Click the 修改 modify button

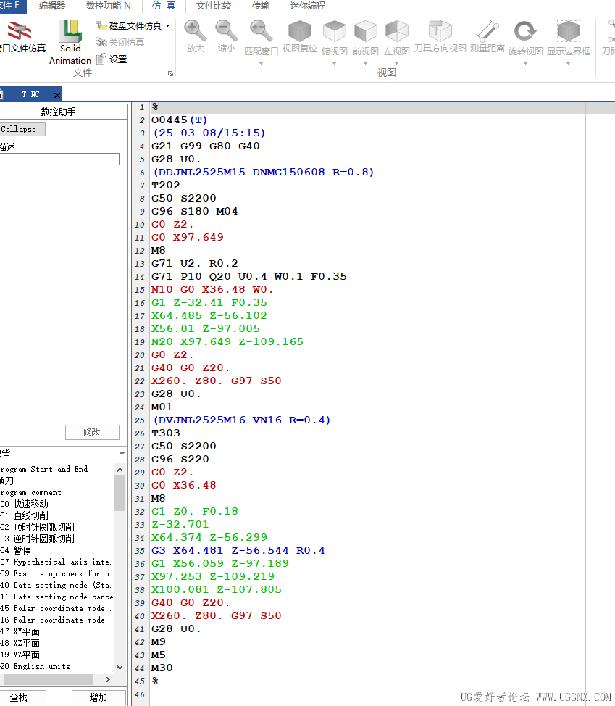tap(92, 432)
